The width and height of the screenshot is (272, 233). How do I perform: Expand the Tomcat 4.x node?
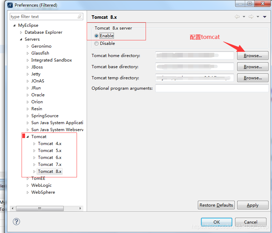tap(34, 144)
